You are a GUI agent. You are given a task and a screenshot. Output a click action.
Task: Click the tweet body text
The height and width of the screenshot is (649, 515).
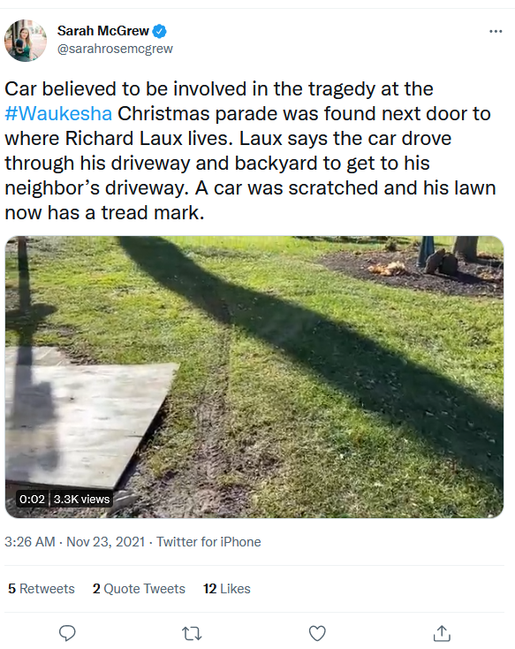tap(250, 150)
